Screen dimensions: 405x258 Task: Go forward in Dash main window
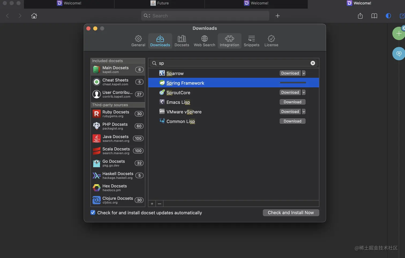click(x=20, y=16)
